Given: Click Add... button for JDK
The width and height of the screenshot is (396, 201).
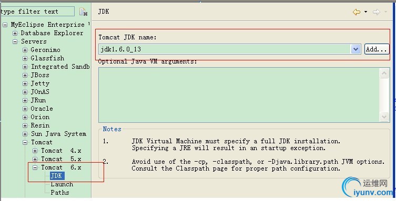Looking at the screenshot, I should click(x=377, y=49).
